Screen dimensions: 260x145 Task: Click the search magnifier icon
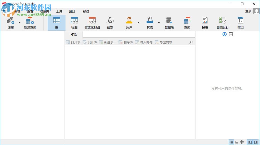click(191, 42)
